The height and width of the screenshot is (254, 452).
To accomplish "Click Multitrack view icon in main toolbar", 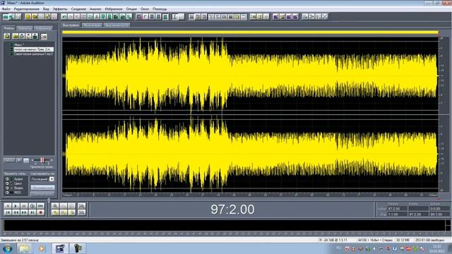I will point(12,17).
